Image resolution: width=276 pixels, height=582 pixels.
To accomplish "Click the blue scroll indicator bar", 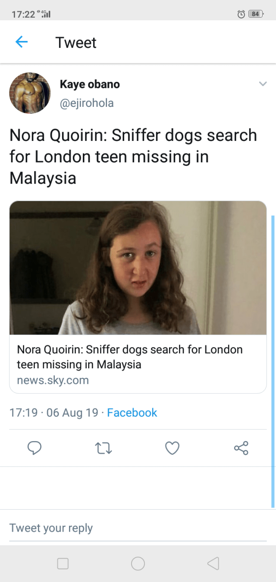I will coord(273,361).
